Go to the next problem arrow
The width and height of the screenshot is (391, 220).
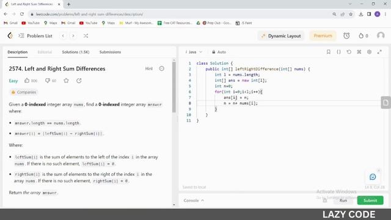[x=73, y=36]
